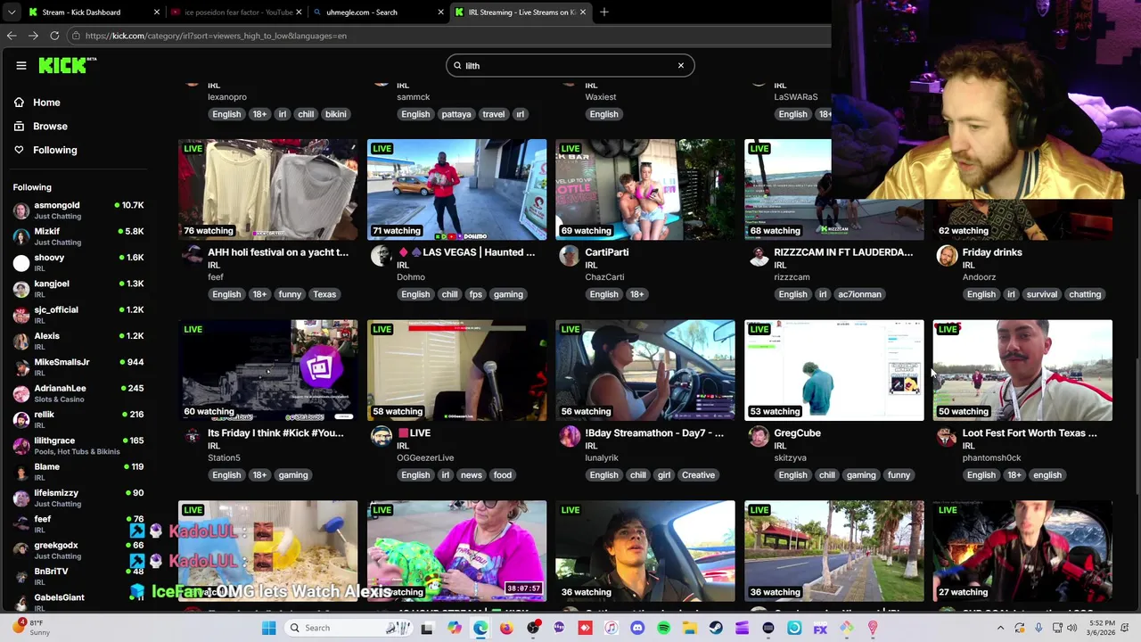Open the GregCube stream thumbnail
Viewport: 1141px width, 642px height.
point(834,370)
